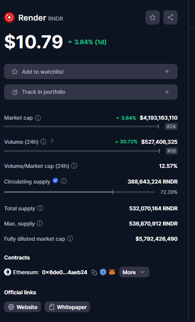Click the Circulating supply progress bar
Image resolution: width=195 pixels, height=322 pixels.
point(79,192)
